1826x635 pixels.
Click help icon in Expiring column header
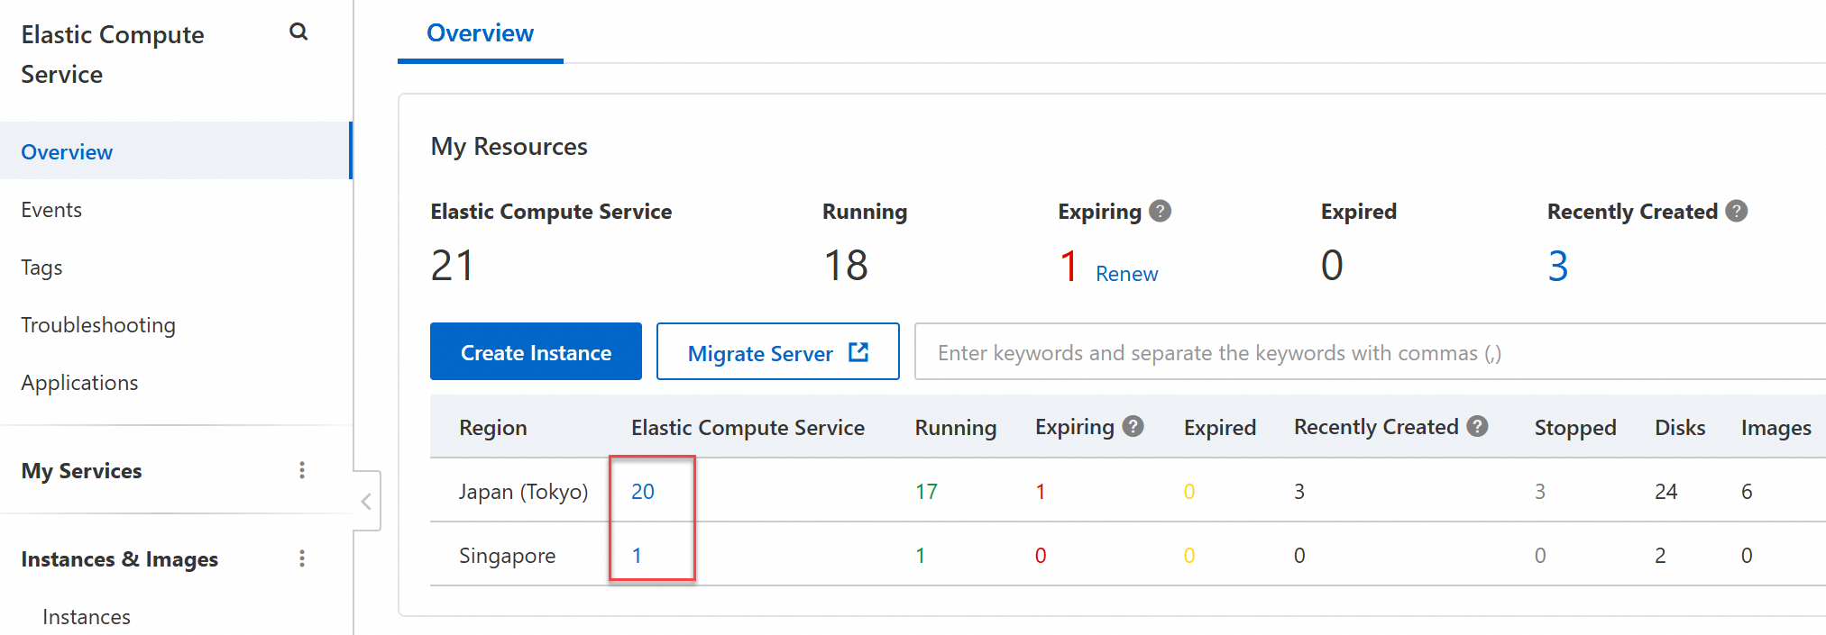[x=1133, y=426]
